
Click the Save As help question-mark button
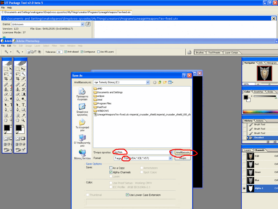click(184, 75)
